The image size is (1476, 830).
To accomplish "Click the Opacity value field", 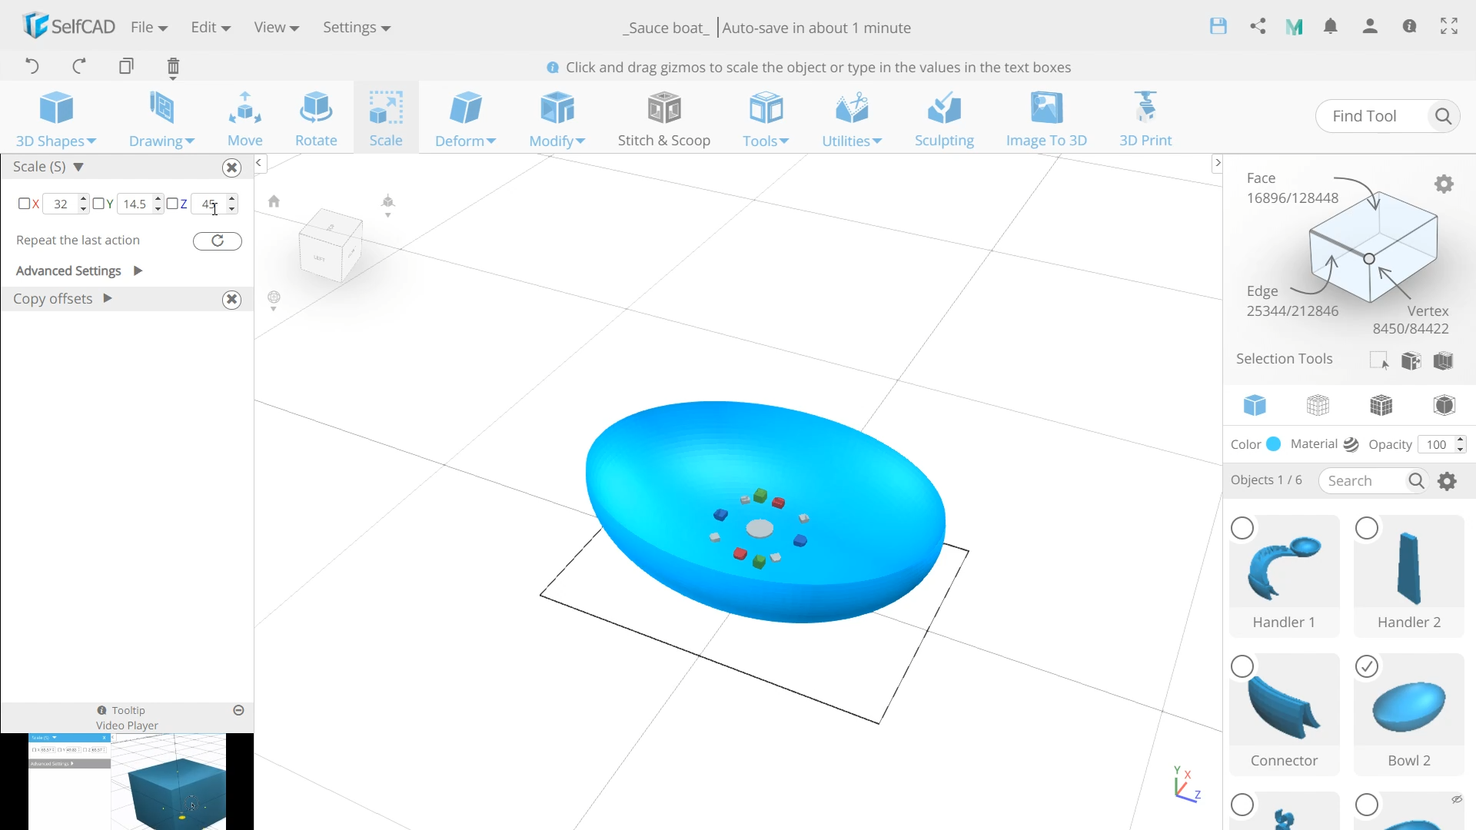I will 1436,444.
